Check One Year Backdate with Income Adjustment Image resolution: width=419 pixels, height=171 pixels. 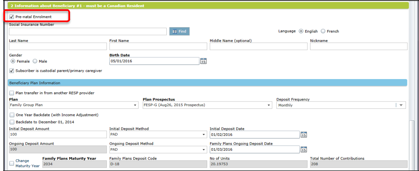pyautogui.click(x=12, y=115)
